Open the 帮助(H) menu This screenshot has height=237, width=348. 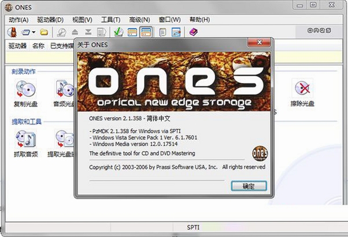[x=199, y=20]
